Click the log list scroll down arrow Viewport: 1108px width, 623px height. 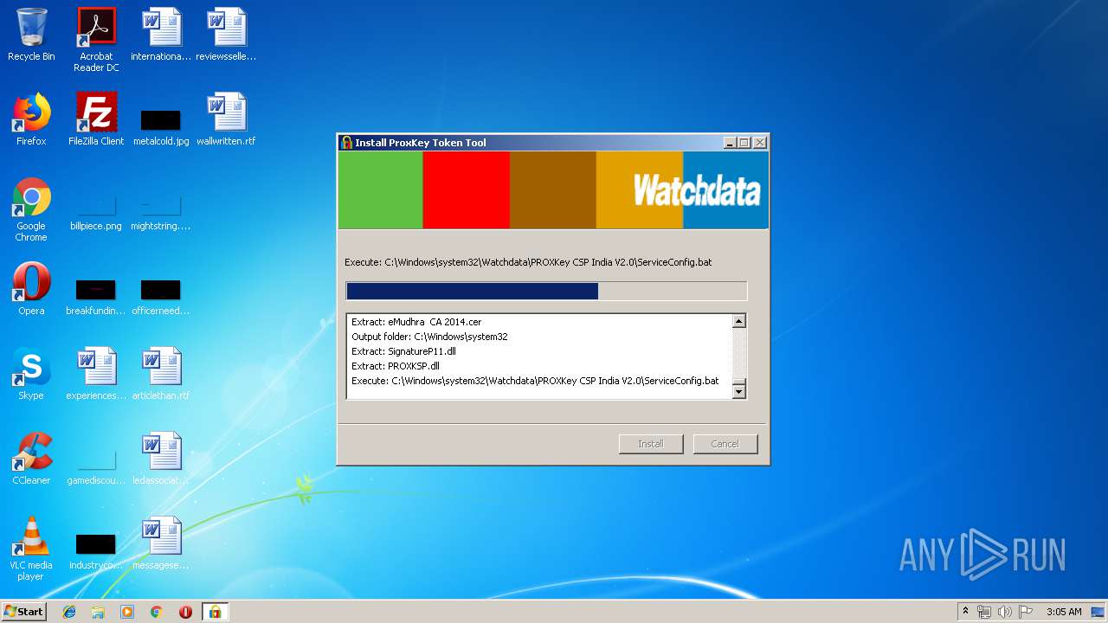pos(738,391)
